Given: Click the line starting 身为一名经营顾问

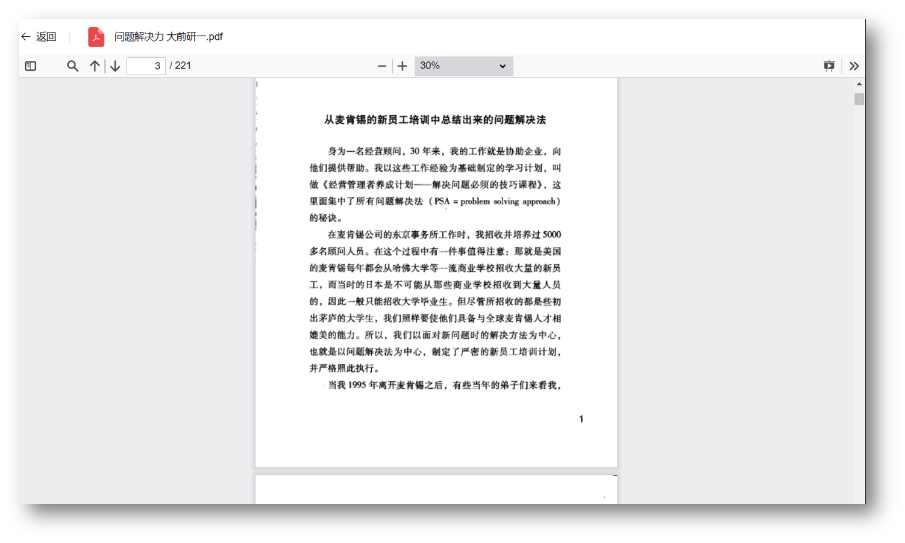Looking at the screenshot, I should tap(444, 151).
